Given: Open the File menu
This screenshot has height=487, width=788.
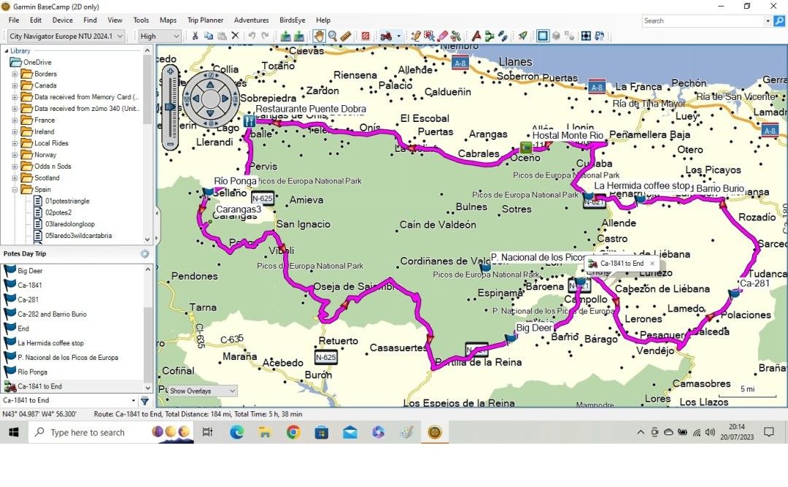Looking at the screenshot, I should point(14,20).
